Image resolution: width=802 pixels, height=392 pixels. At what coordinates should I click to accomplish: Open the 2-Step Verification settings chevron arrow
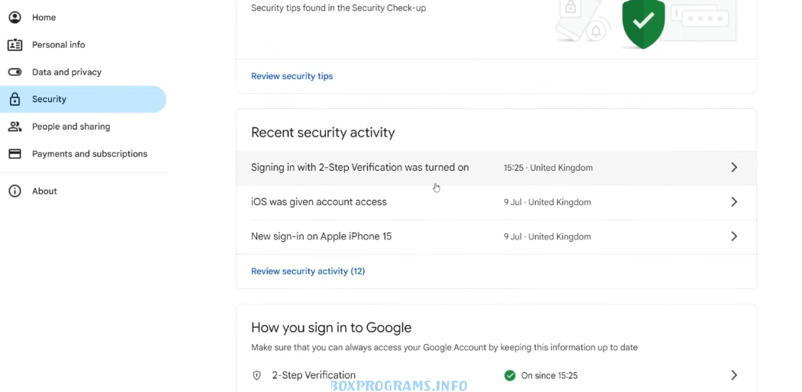pyautogui.click(x=733, y=375)
